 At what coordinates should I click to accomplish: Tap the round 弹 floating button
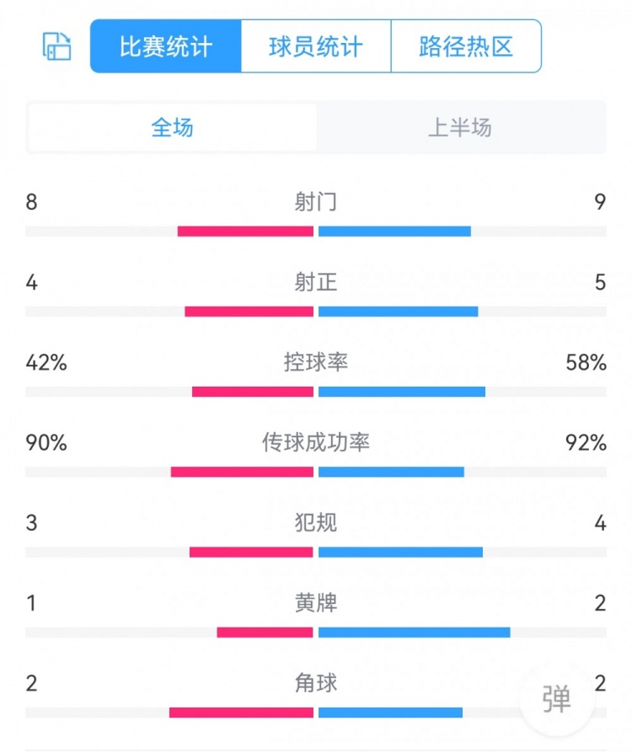[x=556, y=698]
